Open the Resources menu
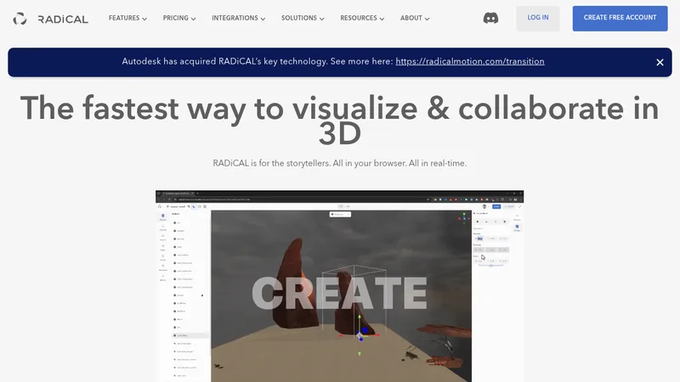Image resolution: width=680 pixels, height=382 pixels. [362, 18]
